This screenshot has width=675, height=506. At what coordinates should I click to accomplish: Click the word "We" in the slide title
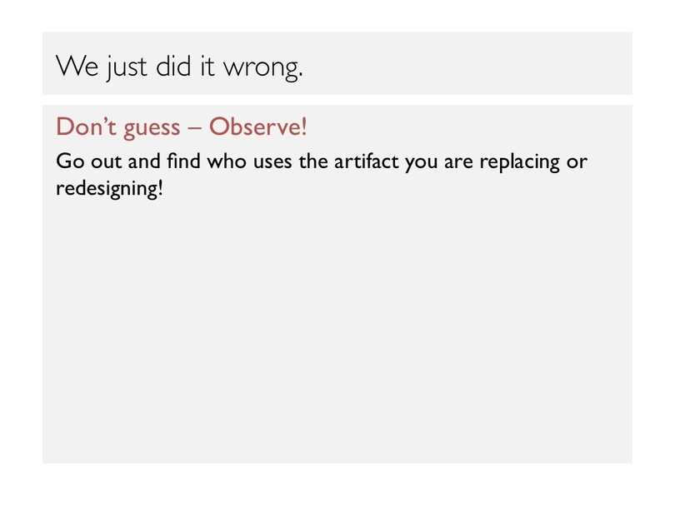coord(77,67)
